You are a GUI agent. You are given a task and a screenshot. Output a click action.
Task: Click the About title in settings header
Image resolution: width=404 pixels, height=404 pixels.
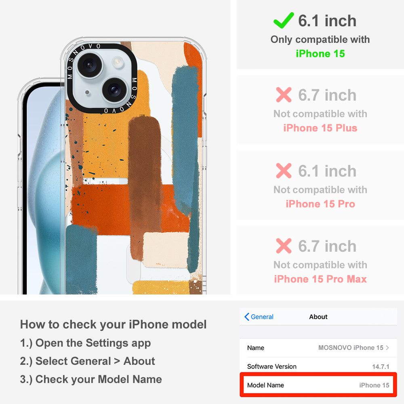(318, 317)
